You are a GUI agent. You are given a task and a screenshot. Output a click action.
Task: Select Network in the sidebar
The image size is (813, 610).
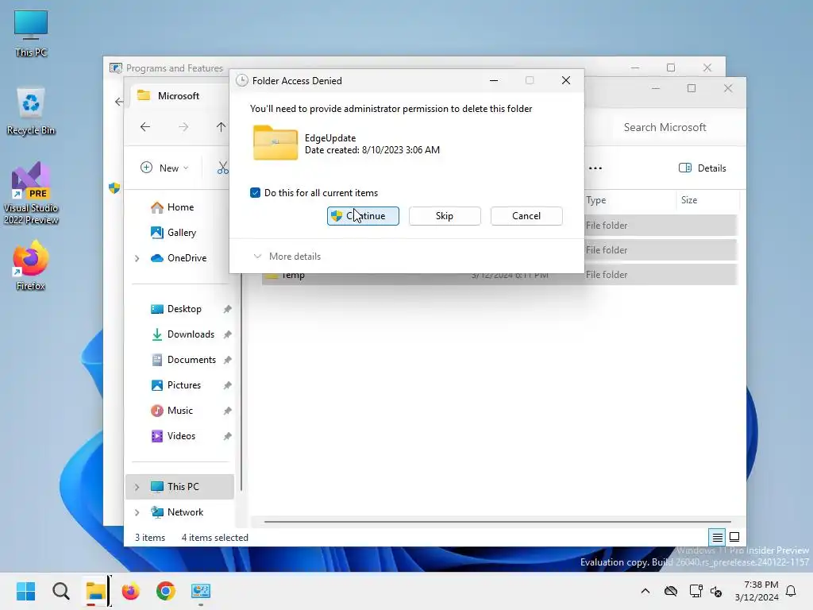tap(184, 512)
